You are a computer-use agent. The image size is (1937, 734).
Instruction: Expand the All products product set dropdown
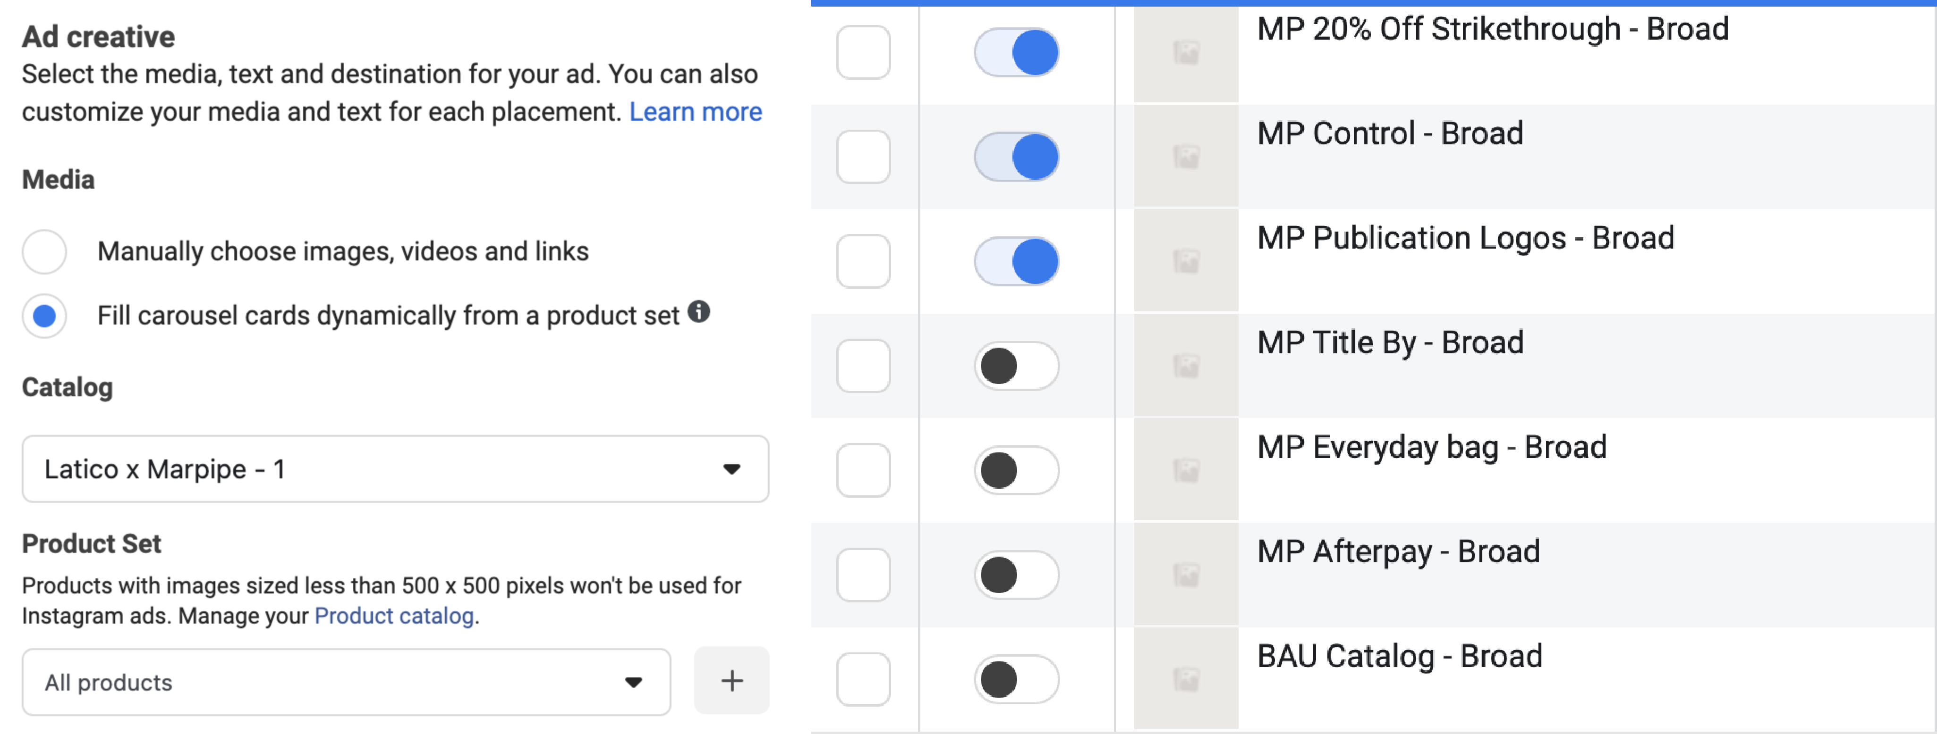click(346, 682)
